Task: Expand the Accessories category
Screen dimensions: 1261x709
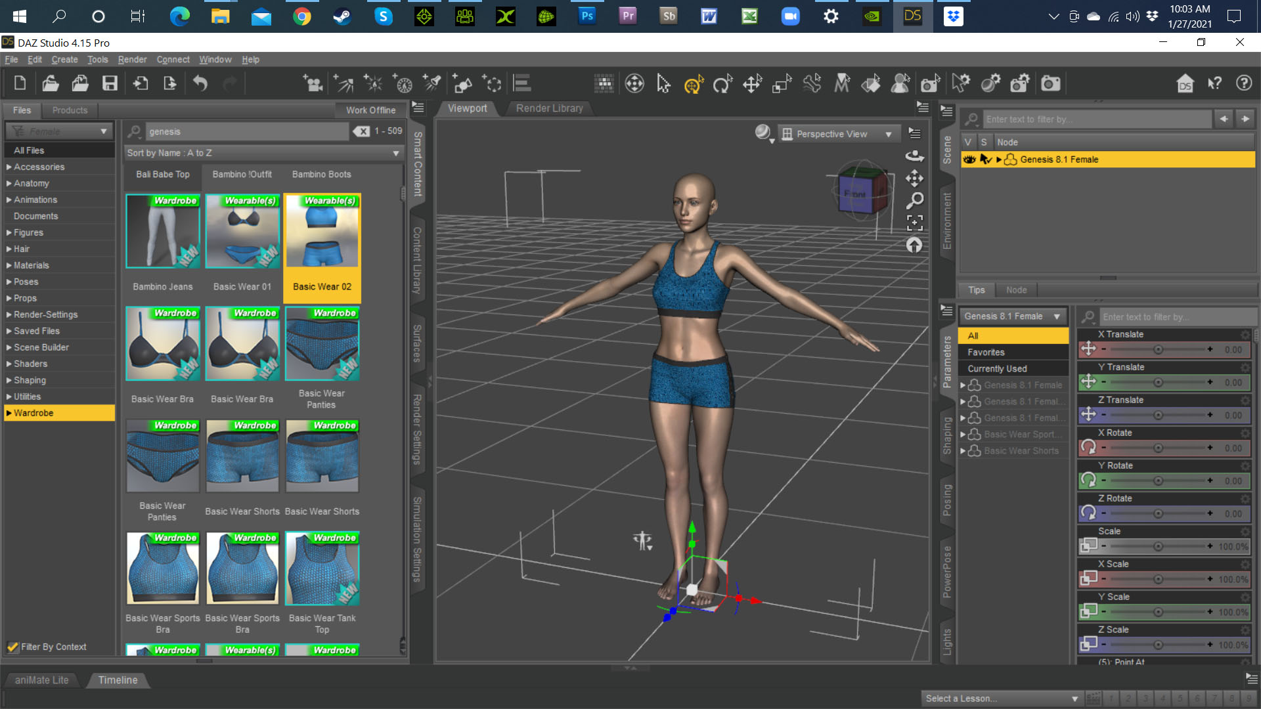Action: (9, 167)
